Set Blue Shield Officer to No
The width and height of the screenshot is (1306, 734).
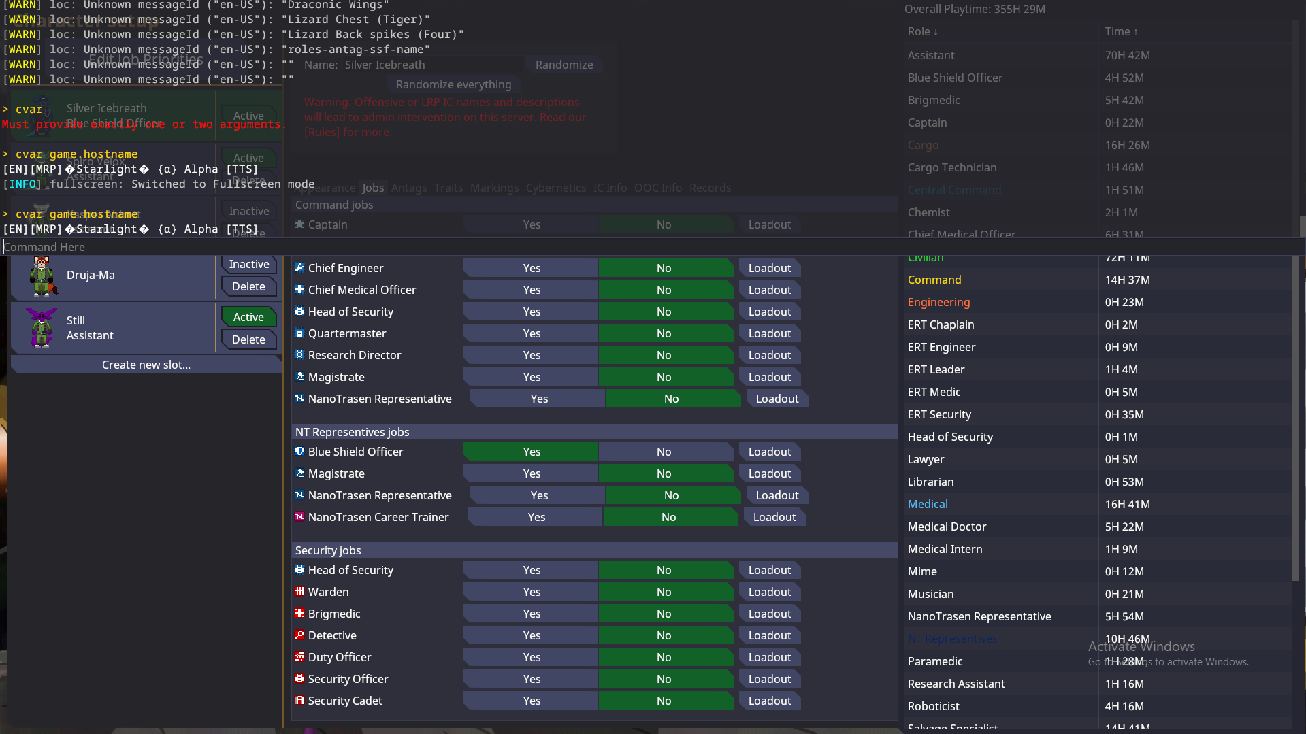click(664, 452)
